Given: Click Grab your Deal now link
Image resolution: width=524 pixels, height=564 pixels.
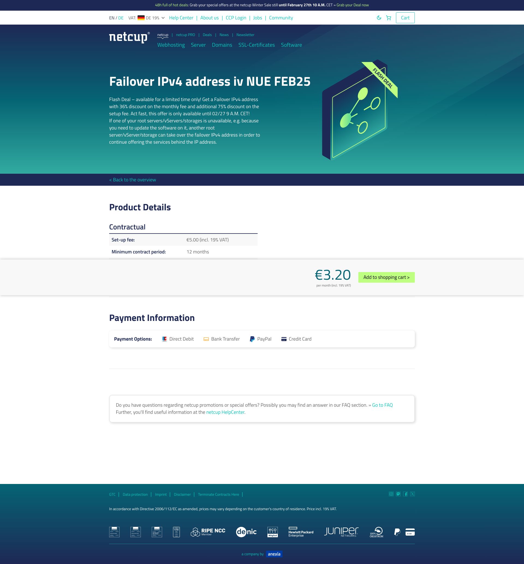Looking at the screenshot, I should point(352,5).
